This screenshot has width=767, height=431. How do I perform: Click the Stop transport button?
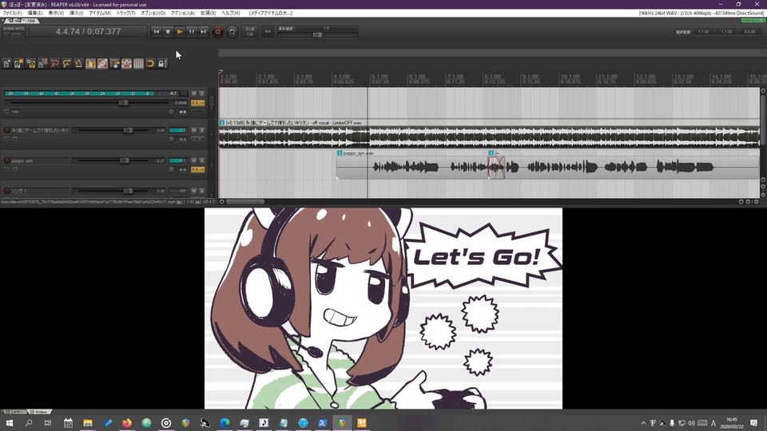168,31
